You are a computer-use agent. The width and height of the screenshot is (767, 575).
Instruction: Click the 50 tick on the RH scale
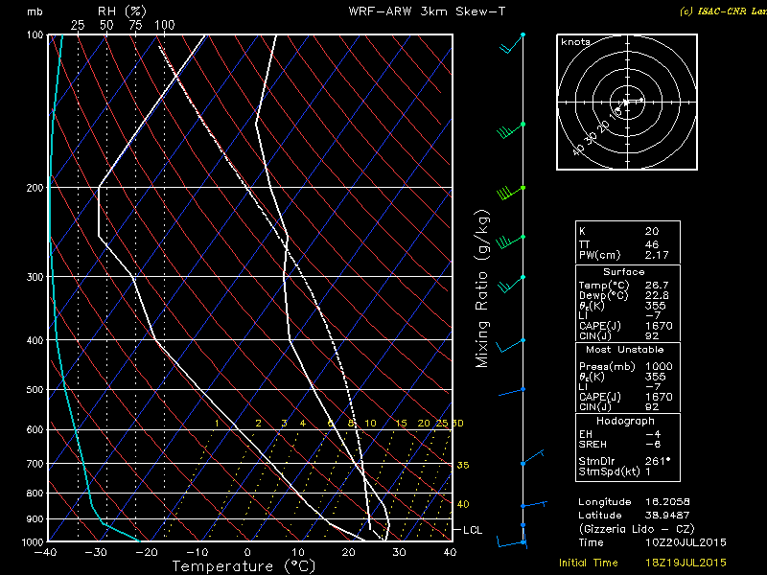coord(106,25)
